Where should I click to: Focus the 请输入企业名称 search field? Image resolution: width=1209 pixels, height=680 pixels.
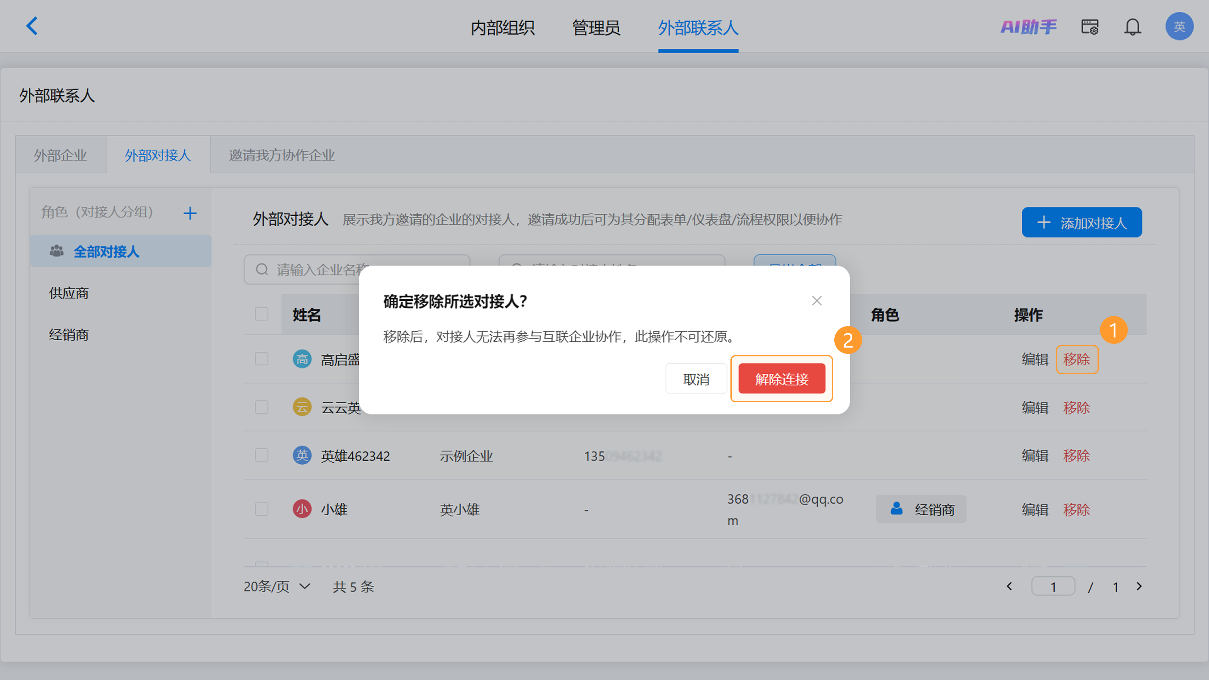(357, 269)
